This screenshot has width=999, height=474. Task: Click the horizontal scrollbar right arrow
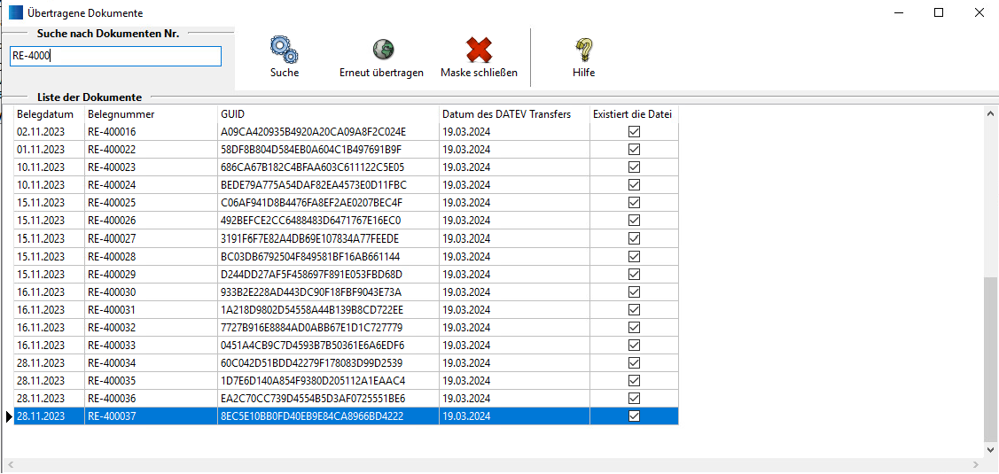coord(976,465)
